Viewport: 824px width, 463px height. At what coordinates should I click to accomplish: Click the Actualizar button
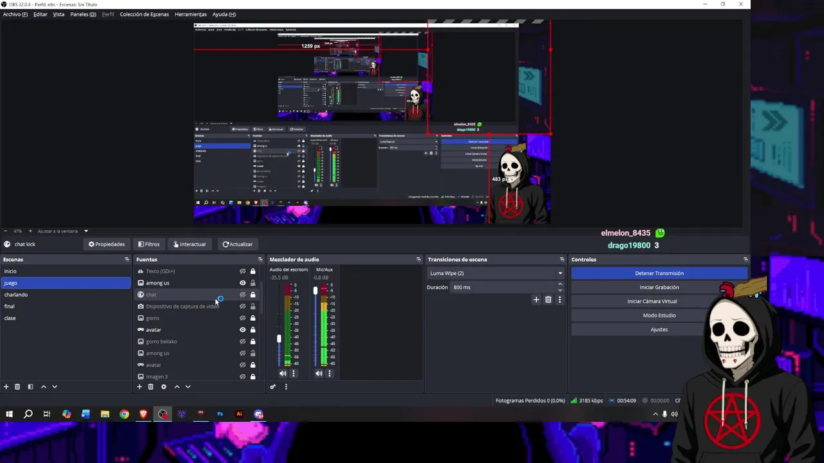pos(238,244)
